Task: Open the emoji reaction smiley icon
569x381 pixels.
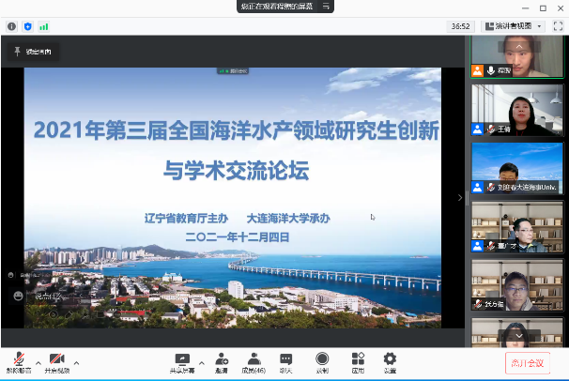Action: (x=18, y=296)
